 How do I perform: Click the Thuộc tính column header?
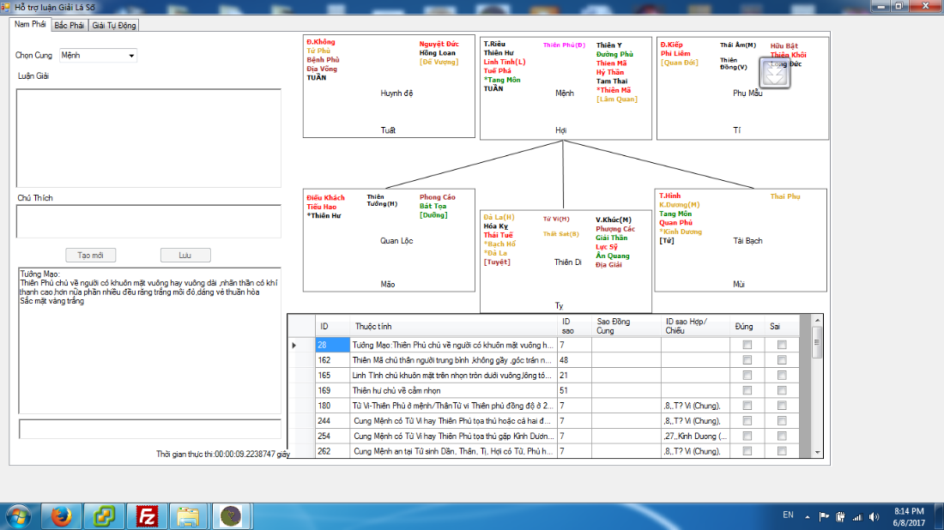tap(373, 327)
